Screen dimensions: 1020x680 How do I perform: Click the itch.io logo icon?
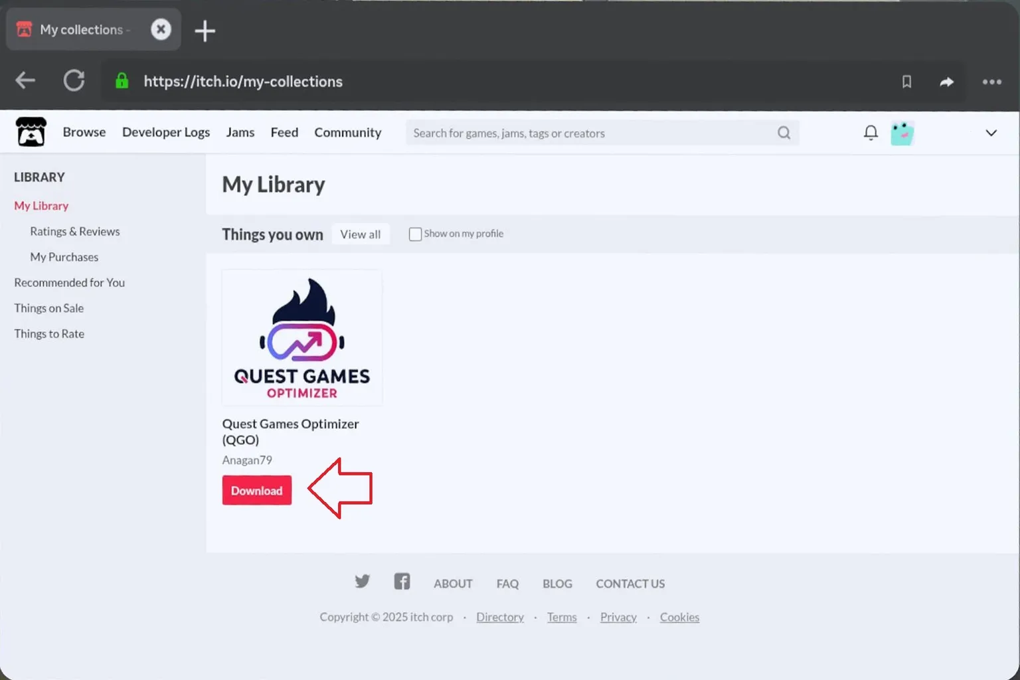[31, 132]
